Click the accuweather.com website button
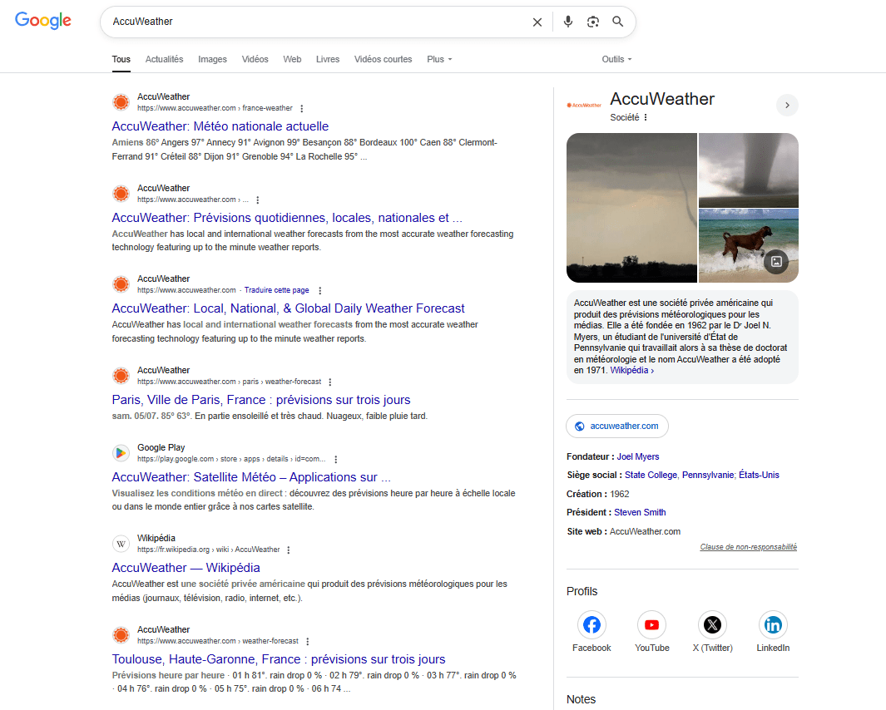The height and width of the screenshot is (710, 886). tap(617, 426)
